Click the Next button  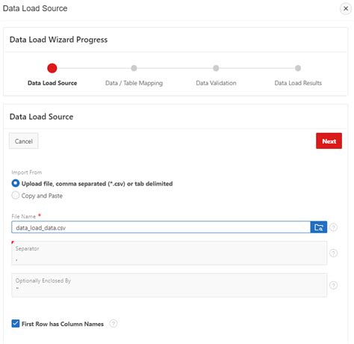(329, 141)
